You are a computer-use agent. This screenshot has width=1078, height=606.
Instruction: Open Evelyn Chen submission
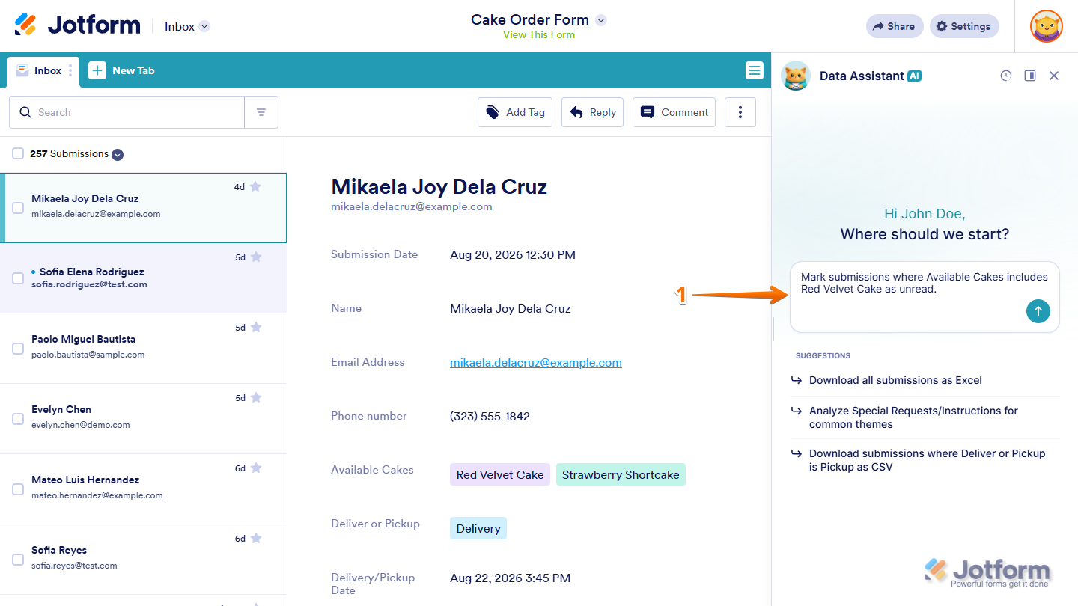pos(143,419)
